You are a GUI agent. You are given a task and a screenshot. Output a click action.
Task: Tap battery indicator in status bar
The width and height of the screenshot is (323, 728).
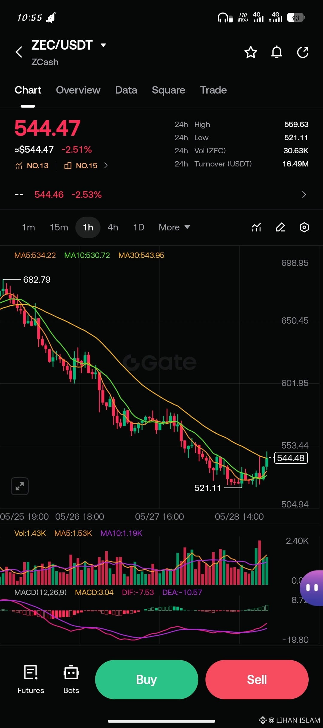coord(296,18)
